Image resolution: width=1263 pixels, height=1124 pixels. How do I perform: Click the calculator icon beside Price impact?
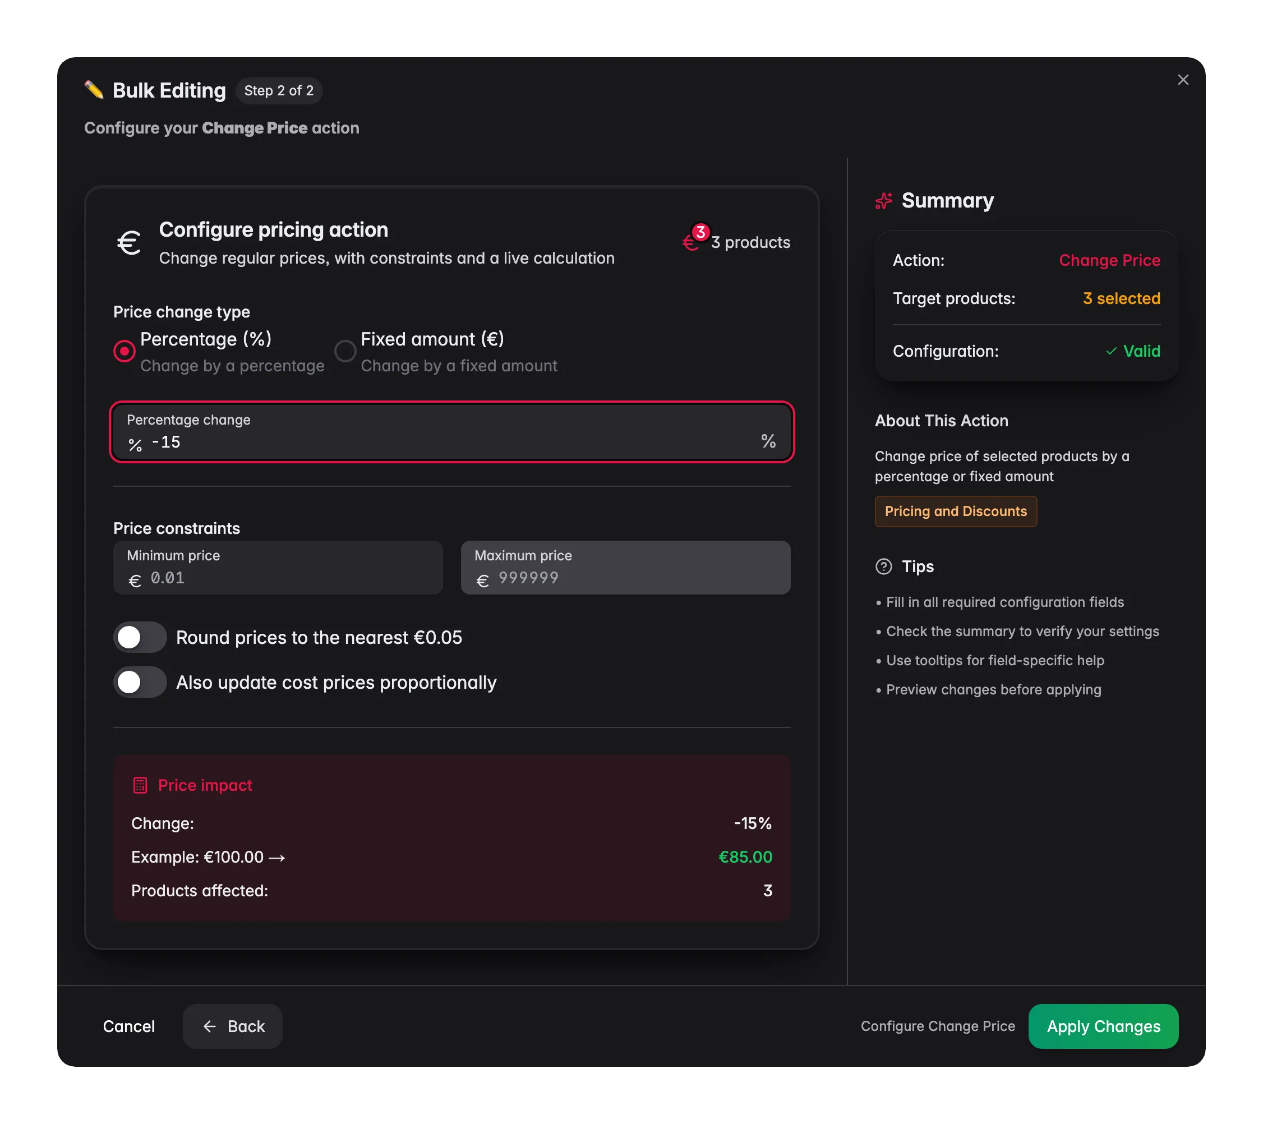[140, 785]
